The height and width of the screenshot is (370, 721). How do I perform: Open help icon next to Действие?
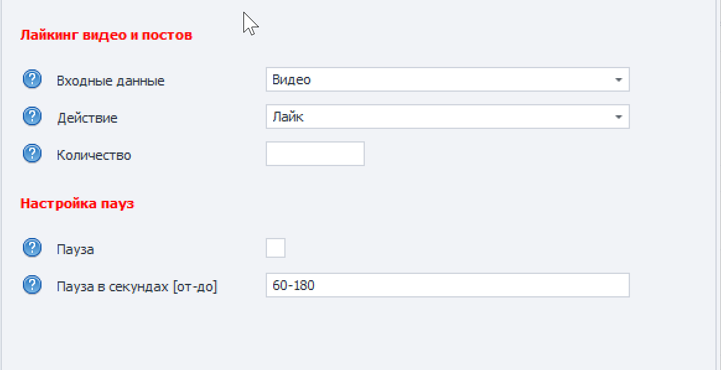tap(32, 117)
